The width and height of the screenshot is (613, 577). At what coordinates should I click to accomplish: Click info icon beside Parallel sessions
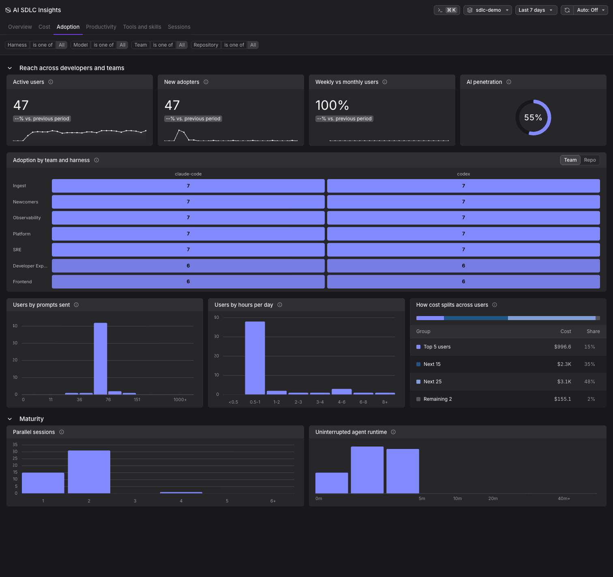click(62, 432)
